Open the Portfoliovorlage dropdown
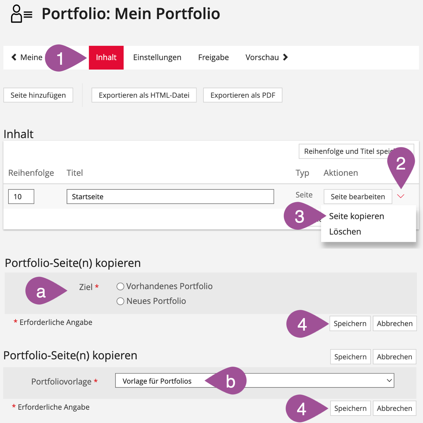The height and width of the screenshot is (423, 423). coord(254,381)
